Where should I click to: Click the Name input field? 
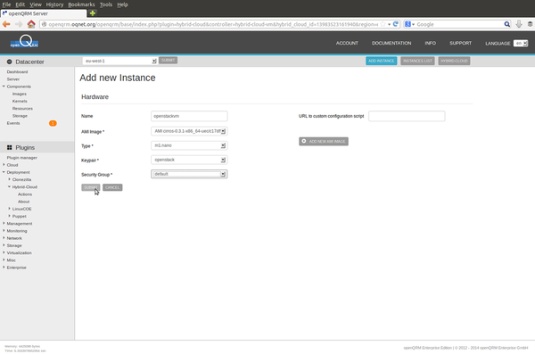coord(189,116)
